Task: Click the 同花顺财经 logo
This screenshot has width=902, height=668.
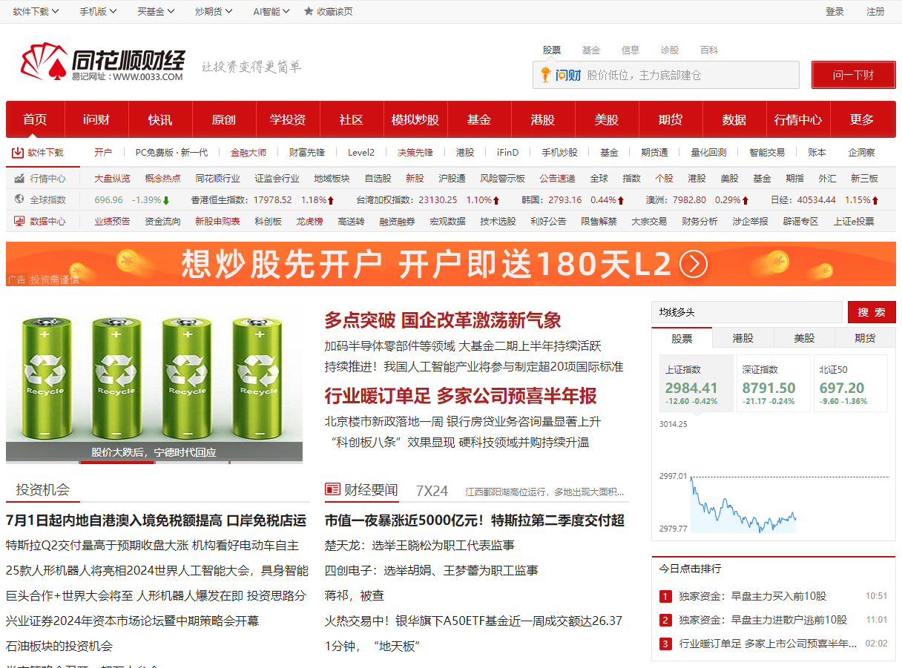Action: tap(102, 62)
